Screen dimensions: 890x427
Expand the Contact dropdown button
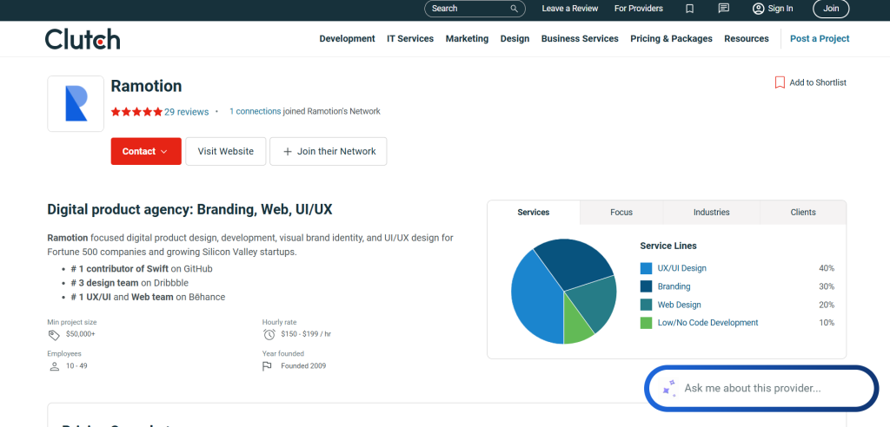[146, 151]
